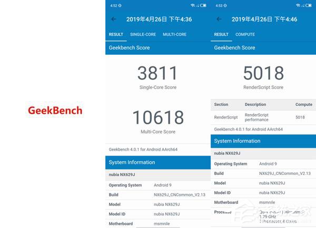Tap back arrow in right Geekbench screen

(219, 19)
